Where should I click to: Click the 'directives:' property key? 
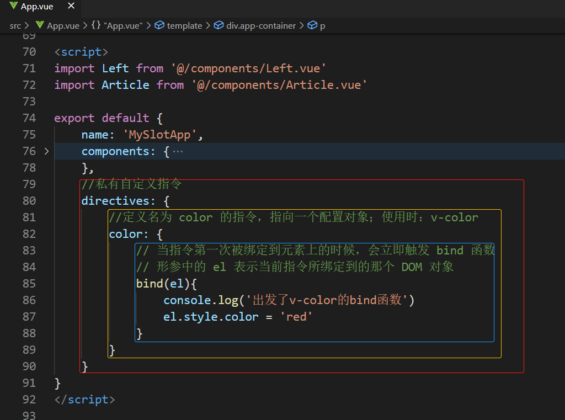(118, 201)
